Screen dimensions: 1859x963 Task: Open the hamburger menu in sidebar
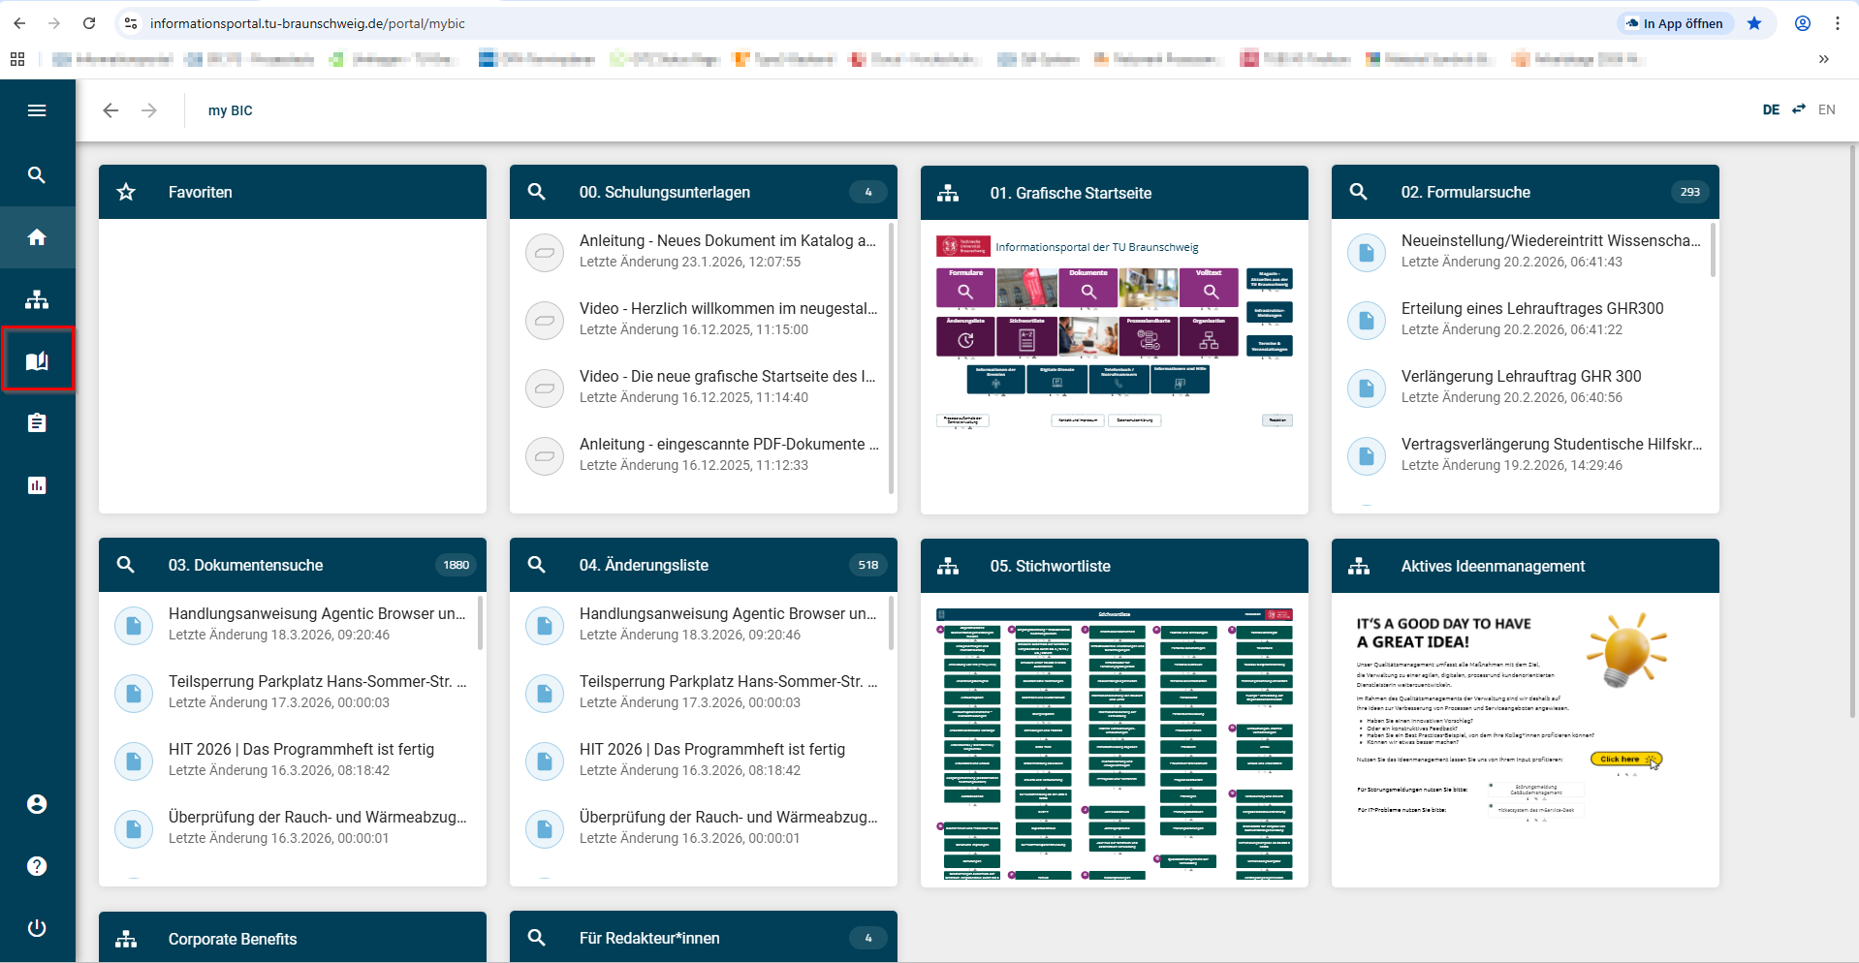click(x=37, y=110)
